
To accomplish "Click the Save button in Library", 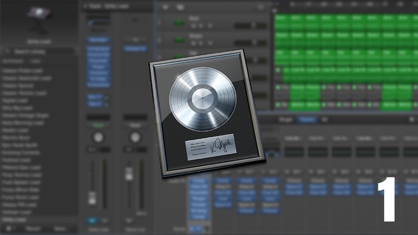I will point(60,229).
